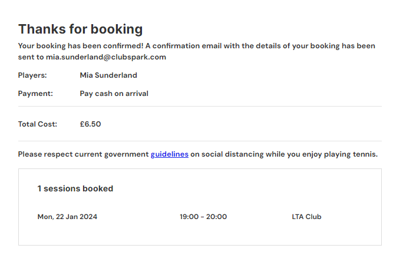The width and height of the screenshot is (393, 265).
Task: Open the government guidelines link
Action: [x=170, y=154]
